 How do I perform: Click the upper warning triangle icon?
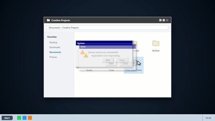coord(83,52)
